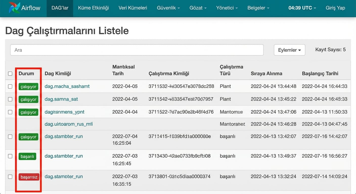Tick checkbox beside dag.samna_sat
356x194 pixels.
click(x=10, y=99)
